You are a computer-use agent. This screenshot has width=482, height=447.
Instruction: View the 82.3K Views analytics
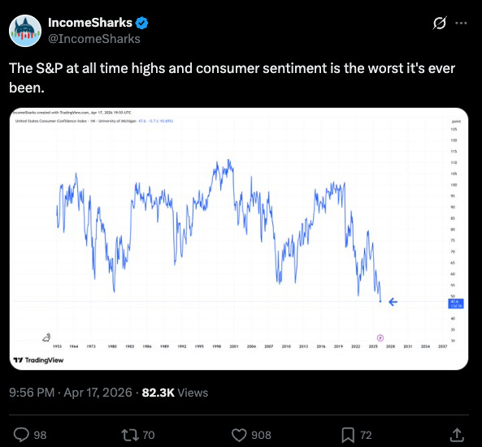pyautogui.click(x=175, y=393)
